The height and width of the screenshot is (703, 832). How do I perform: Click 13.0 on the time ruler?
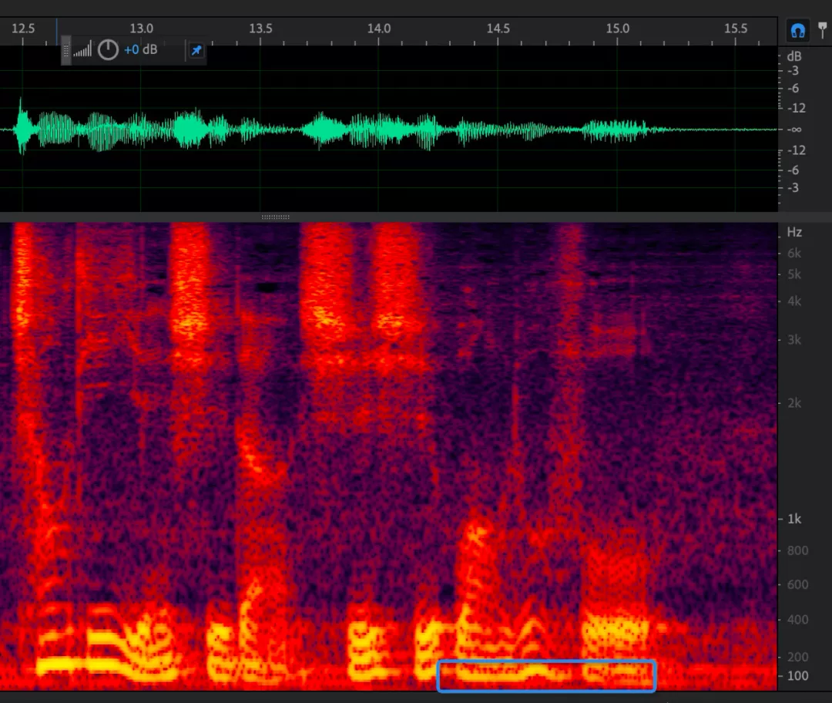(x=141, y=29)
